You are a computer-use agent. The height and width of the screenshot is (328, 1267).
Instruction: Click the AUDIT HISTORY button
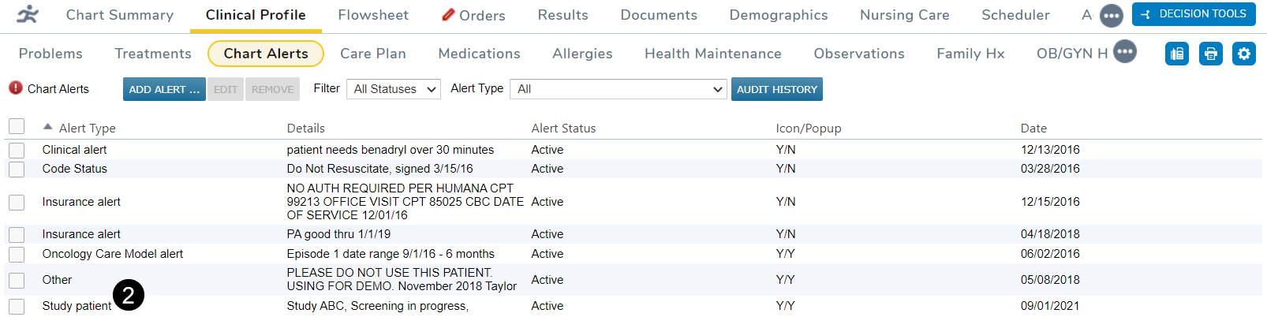tap(776, 89)
